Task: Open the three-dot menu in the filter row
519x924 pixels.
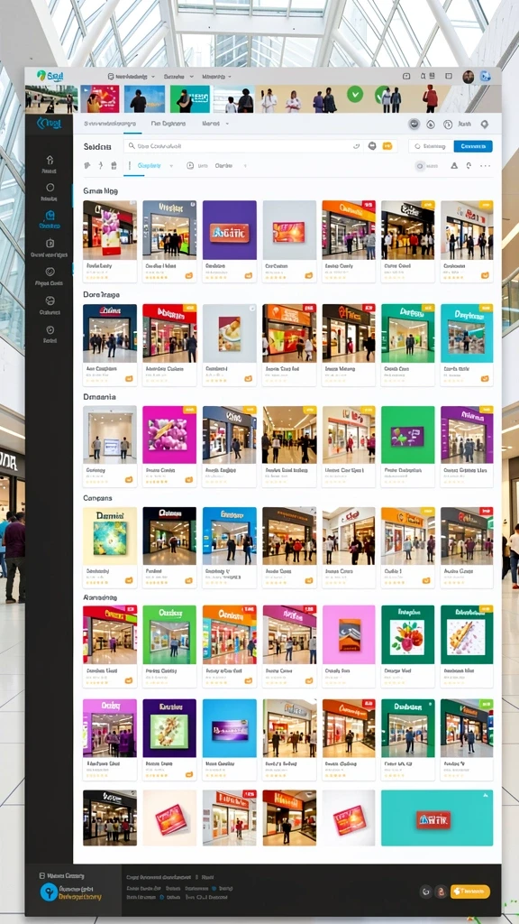Action: pyautogui.click(x=485, y=166)
